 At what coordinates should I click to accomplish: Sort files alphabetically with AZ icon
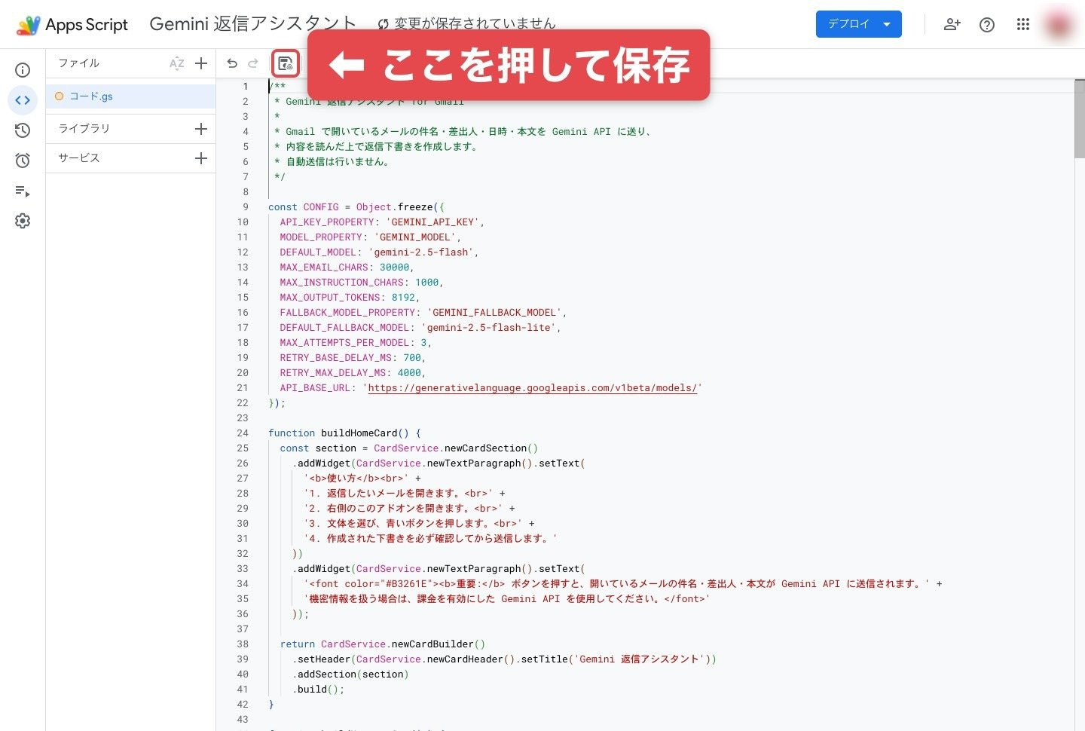[177, 64]
